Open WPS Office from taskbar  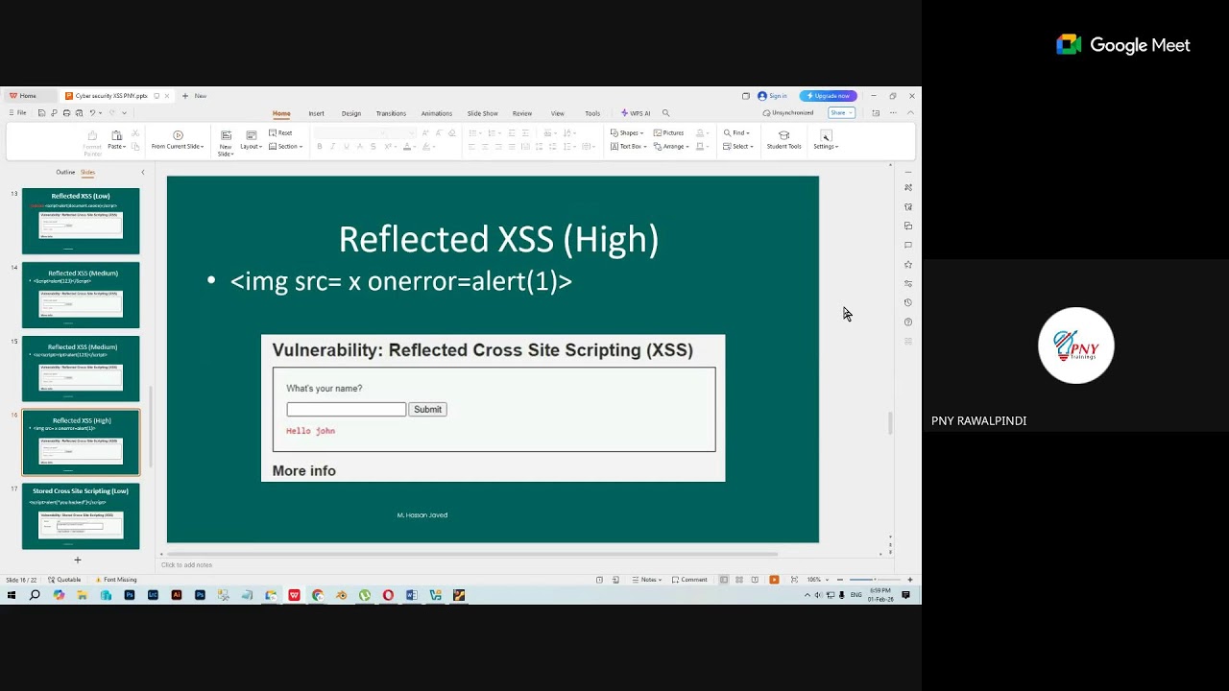pos(294,595)
